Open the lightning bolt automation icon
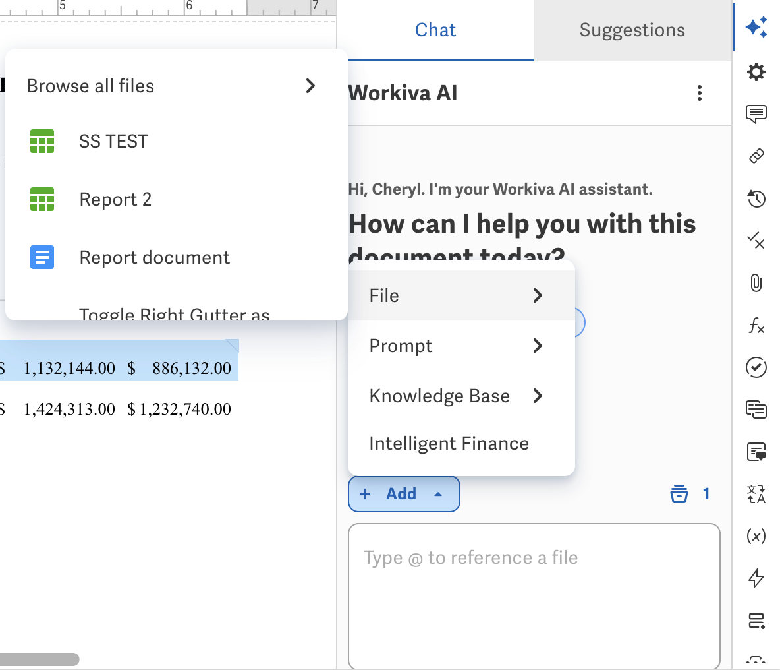Screen dimensions: 780x670 (x=756, y=578)
